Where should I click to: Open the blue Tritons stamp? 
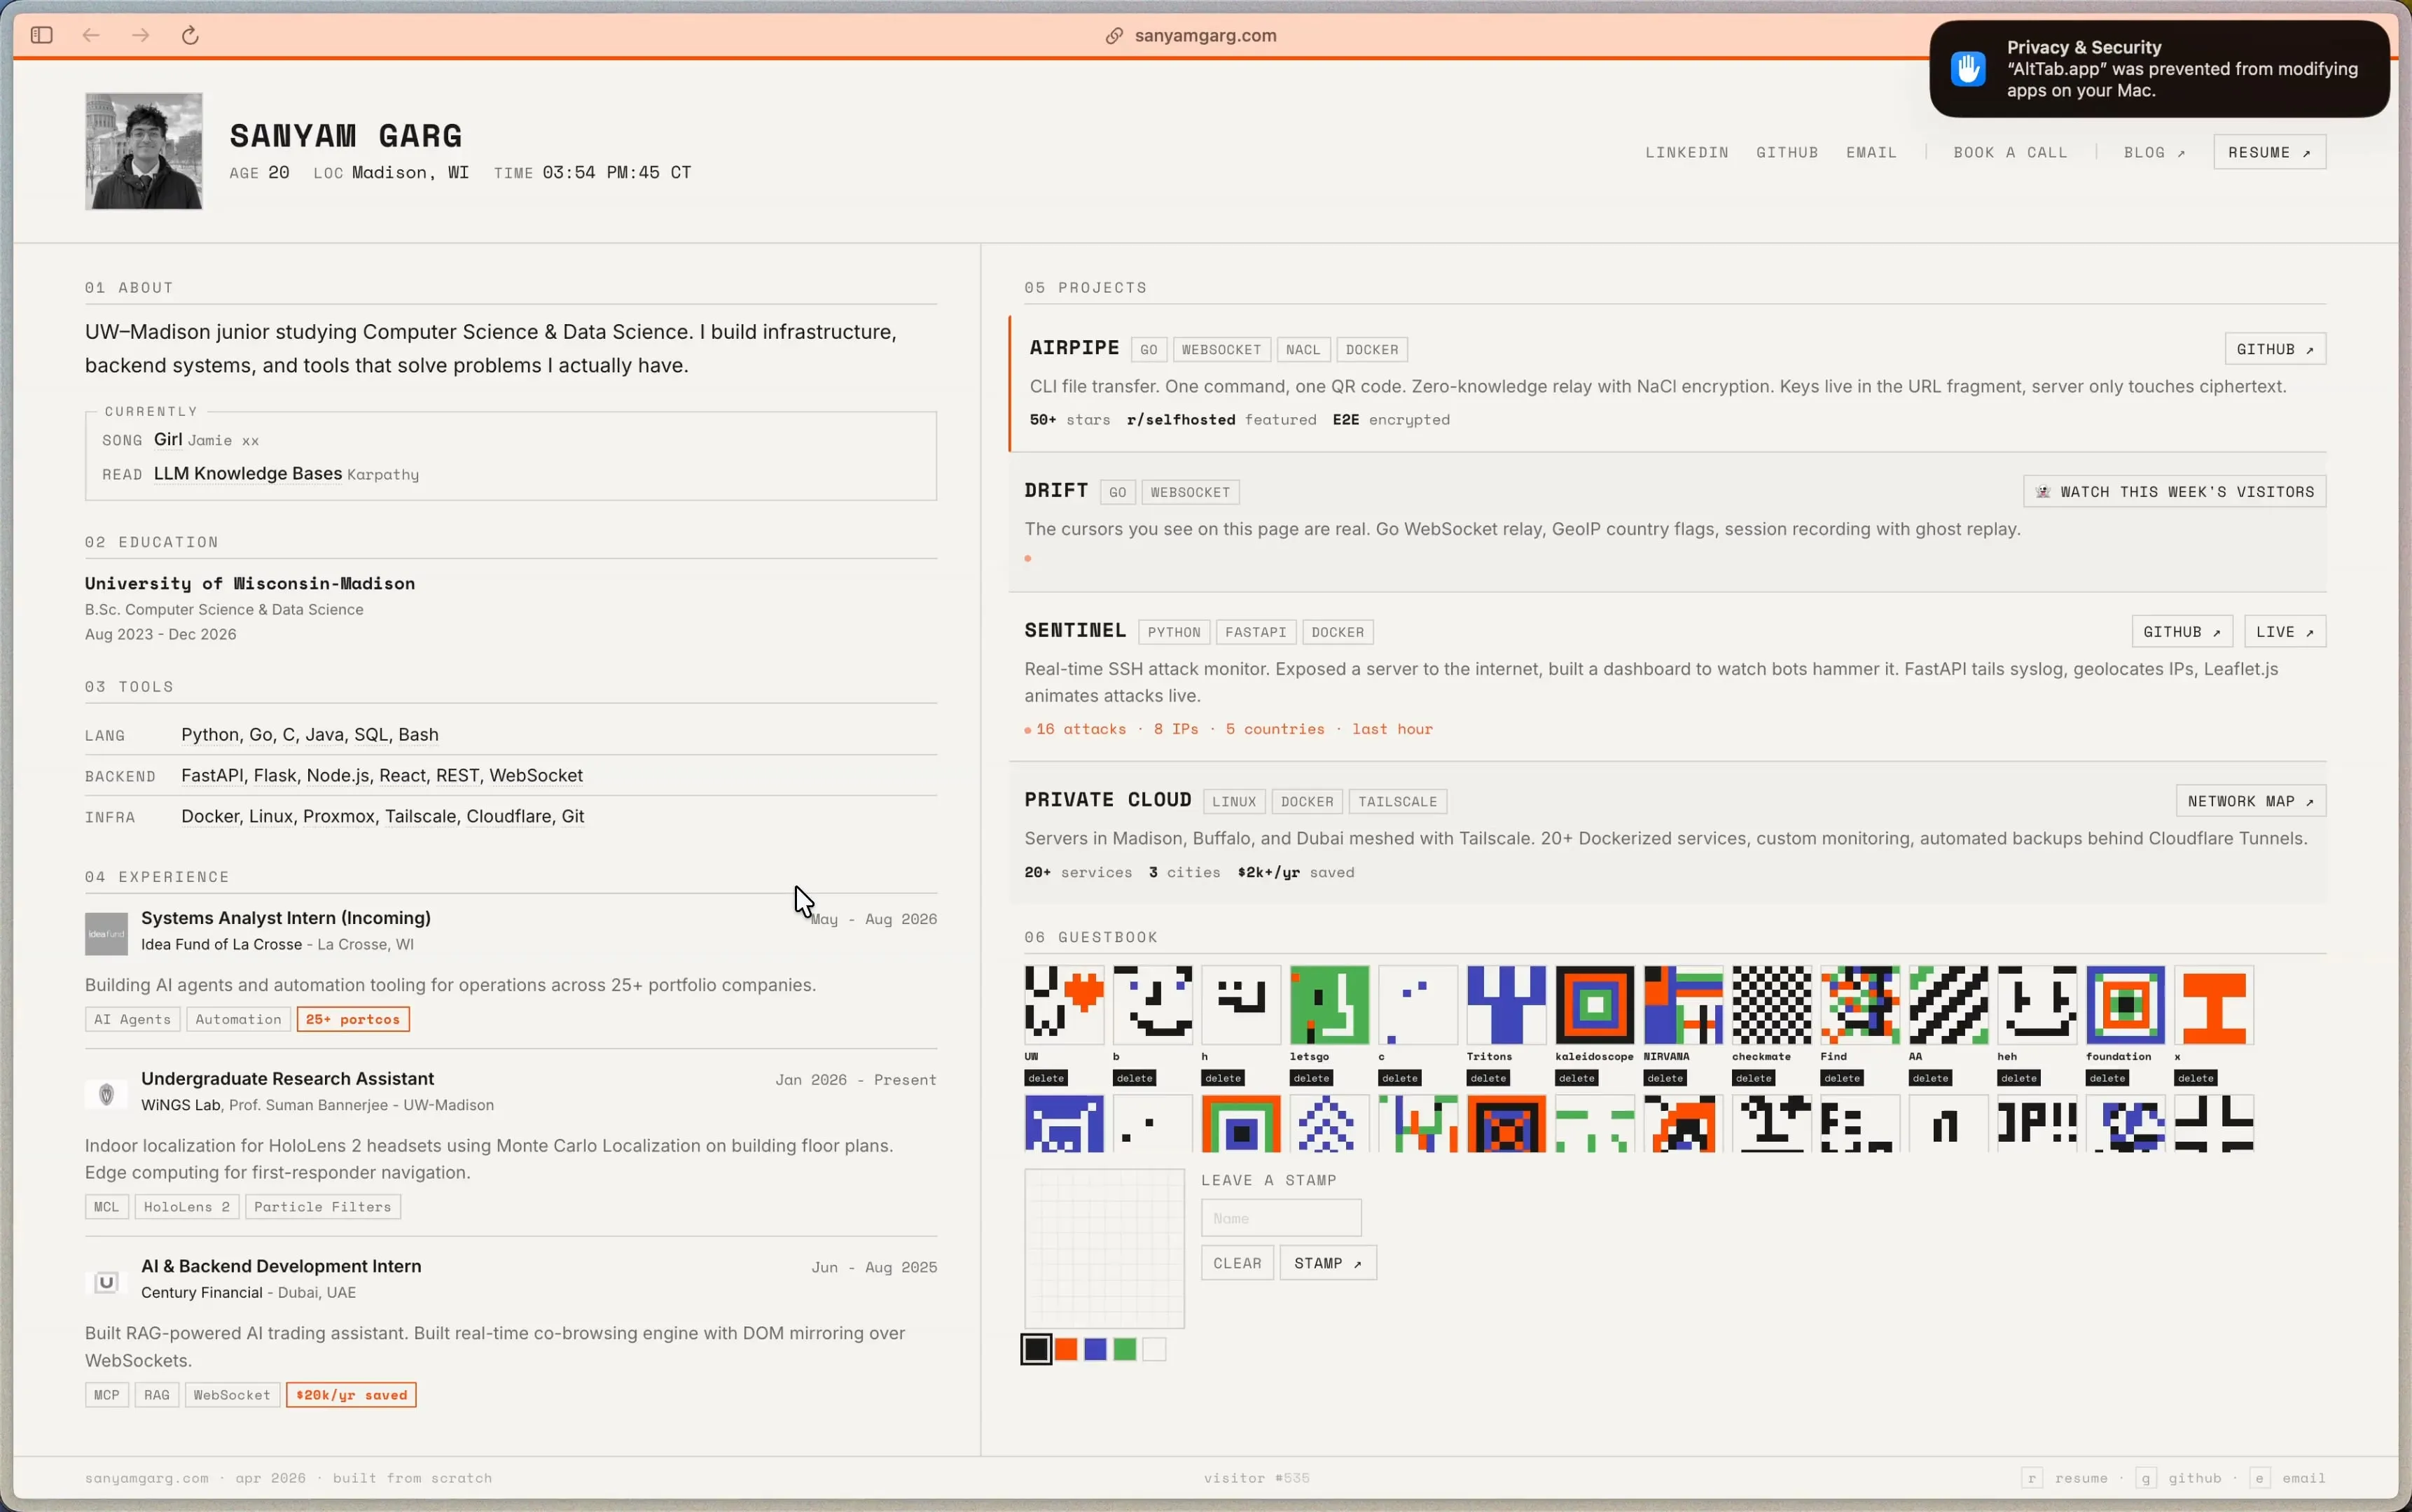tap(1506, 1004)
